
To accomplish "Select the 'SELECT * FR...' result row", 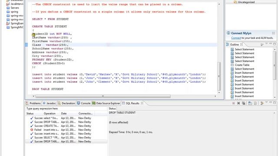I will pyautogui.click(x=66, y=138).
